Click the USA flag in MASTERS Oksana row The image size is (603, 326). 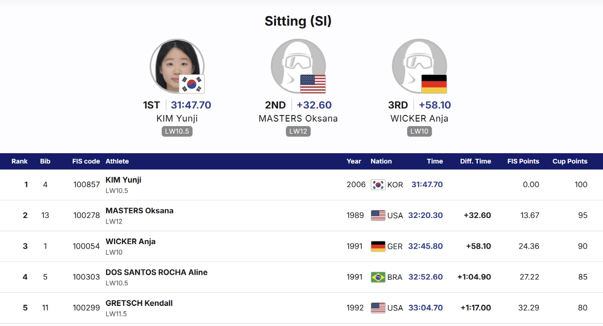tap(378, 215)
